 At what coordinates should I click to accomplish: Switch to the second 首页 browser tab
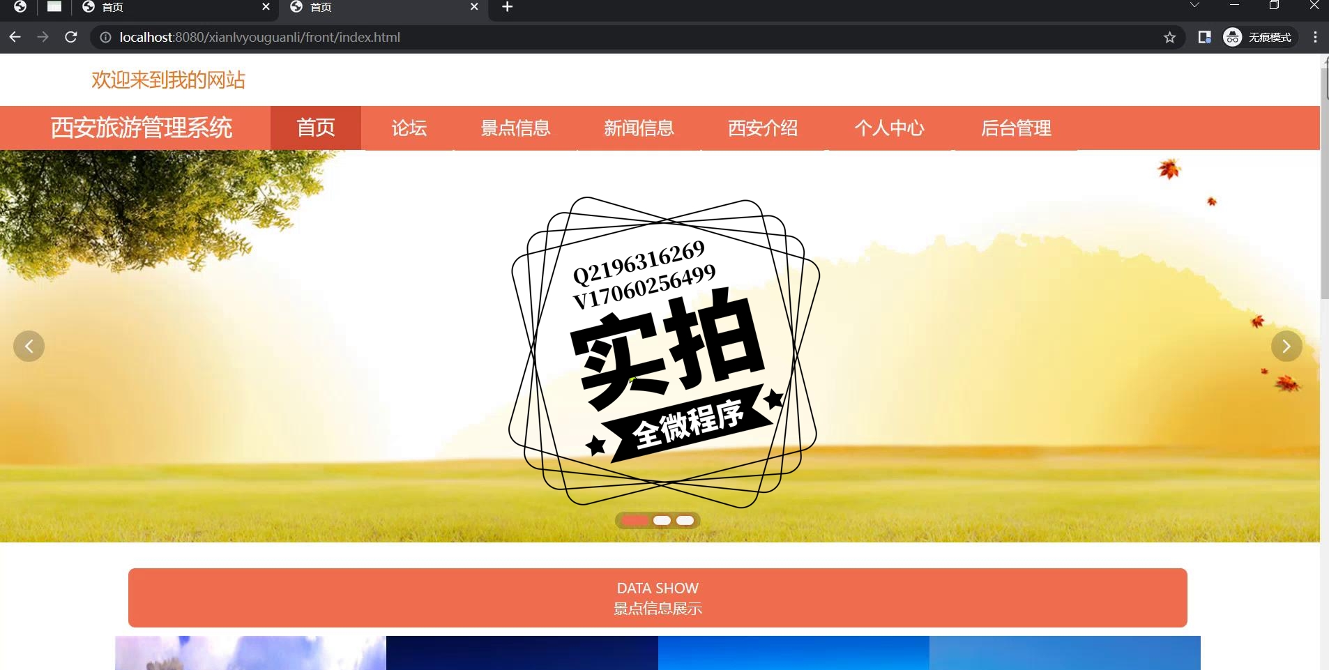(383, 7)
